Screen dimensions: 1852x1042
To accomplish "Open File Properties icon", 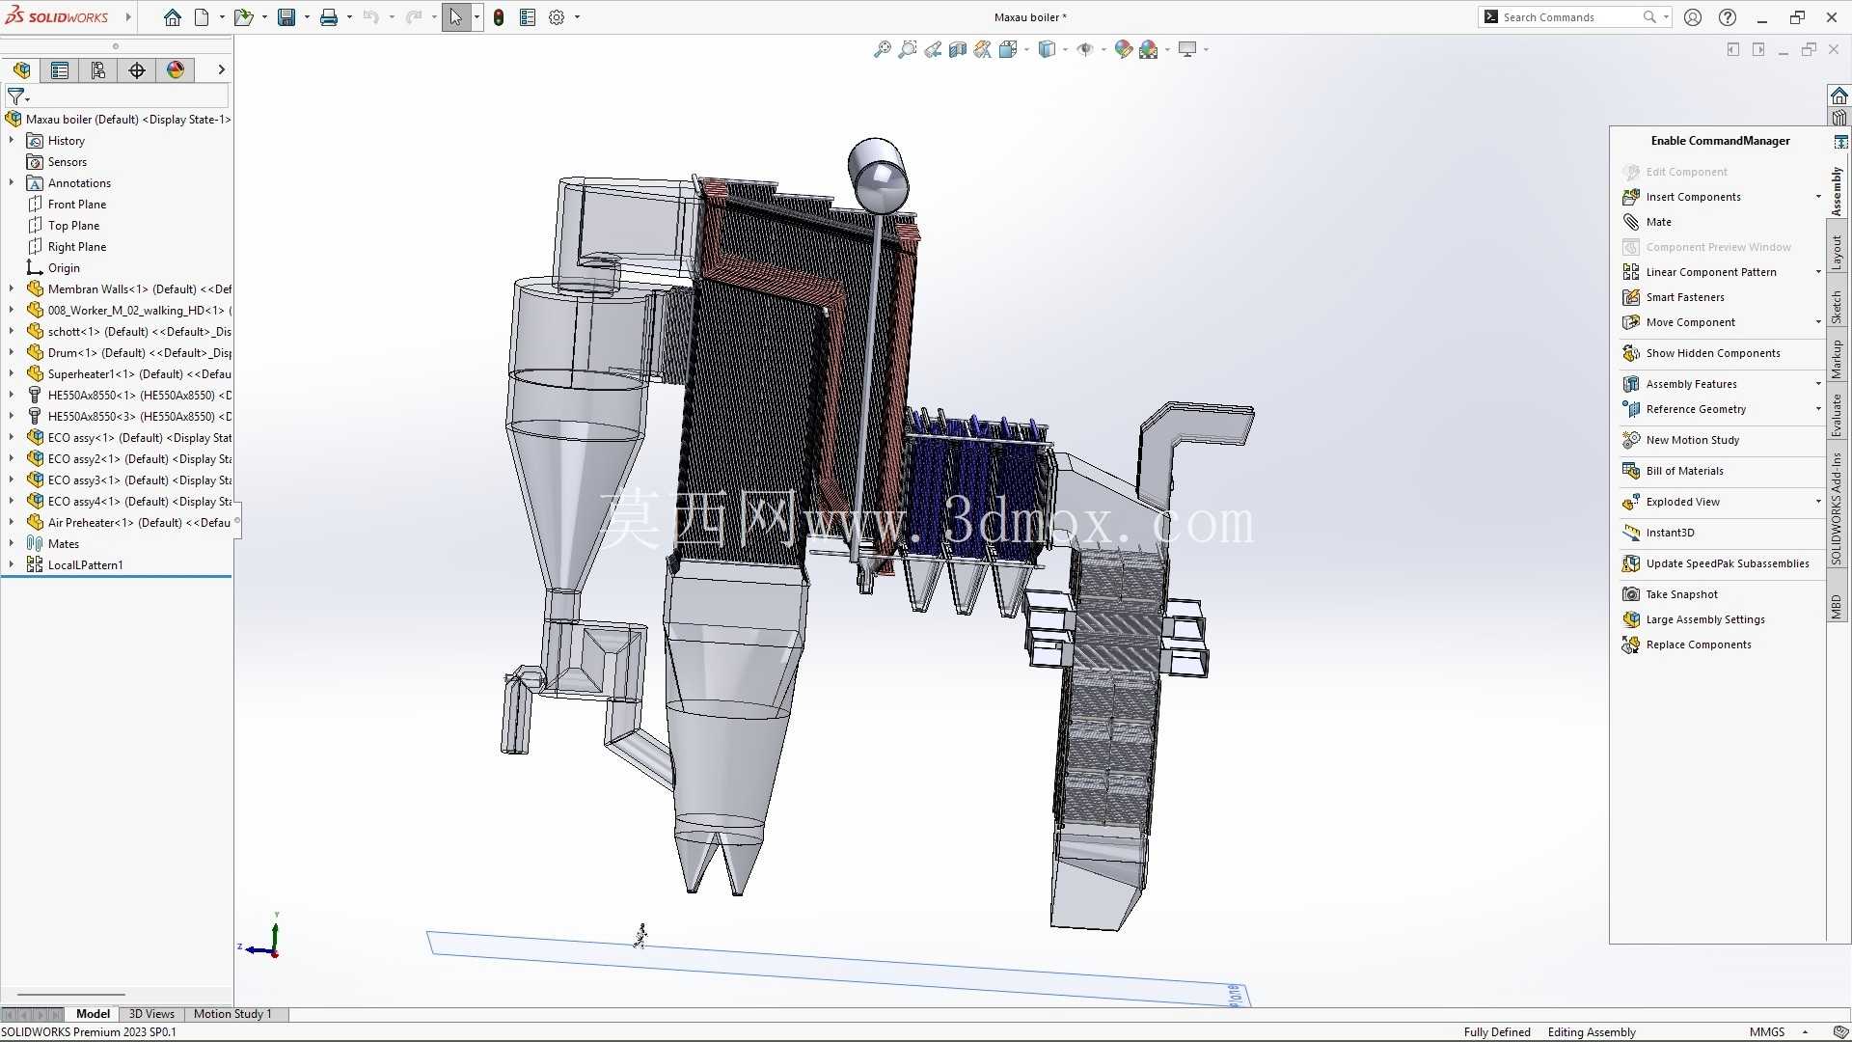I will [528, 17].
